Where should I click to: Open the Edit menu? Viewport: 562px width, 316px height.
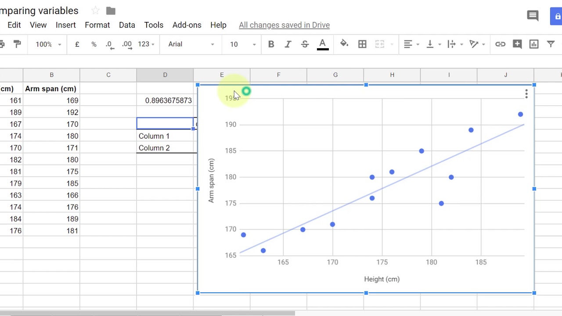(x=14, y=25)
